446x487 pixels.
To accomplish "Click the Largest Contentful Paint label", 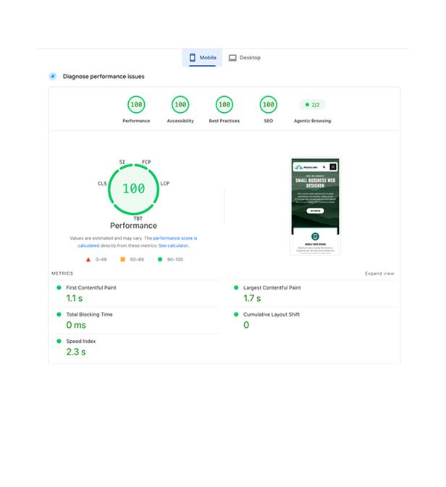I will 272,287.
